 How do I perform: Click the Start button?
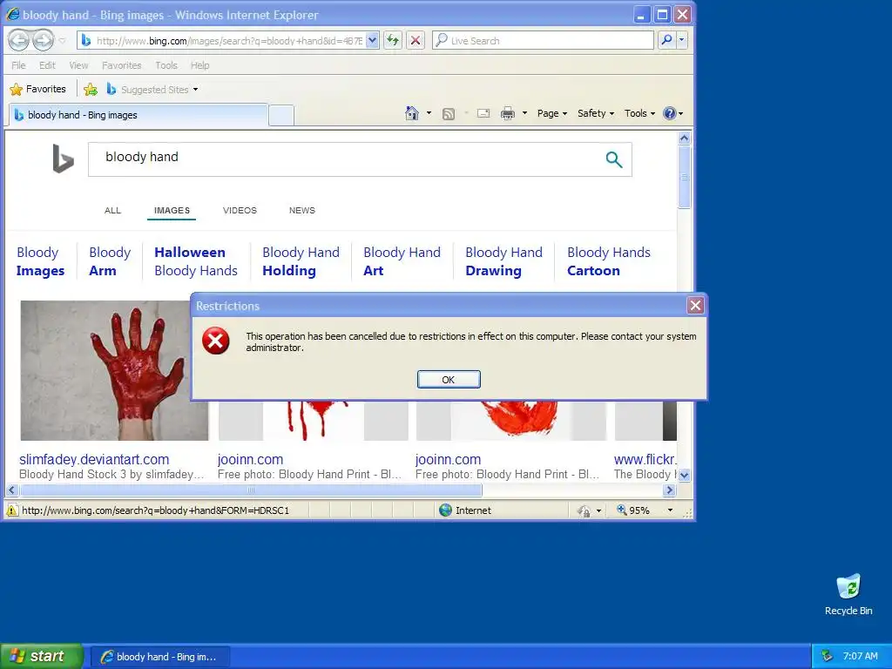tap(41, 656)
